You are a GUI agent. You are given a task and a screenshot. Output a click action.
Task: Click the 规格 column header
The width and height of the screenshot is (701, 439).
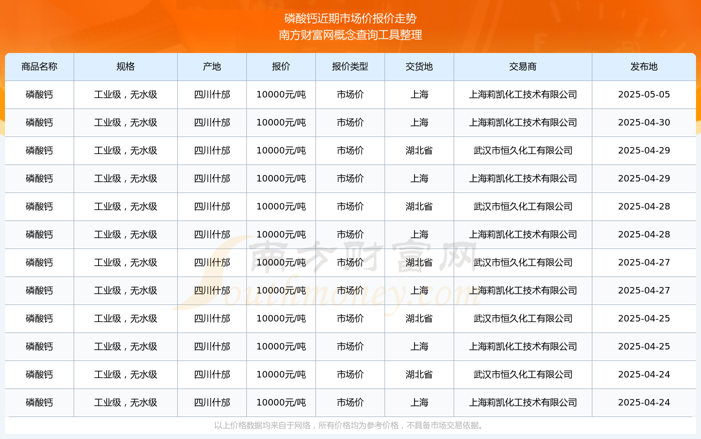[x=126, y=66]
